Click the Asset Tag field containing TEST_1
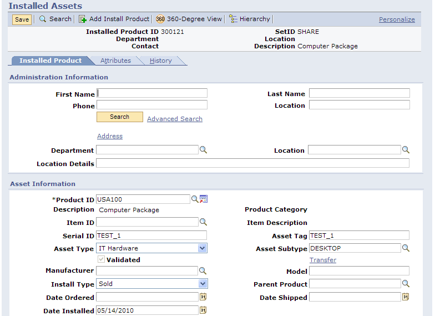The image size is (435, 316). 360,235
